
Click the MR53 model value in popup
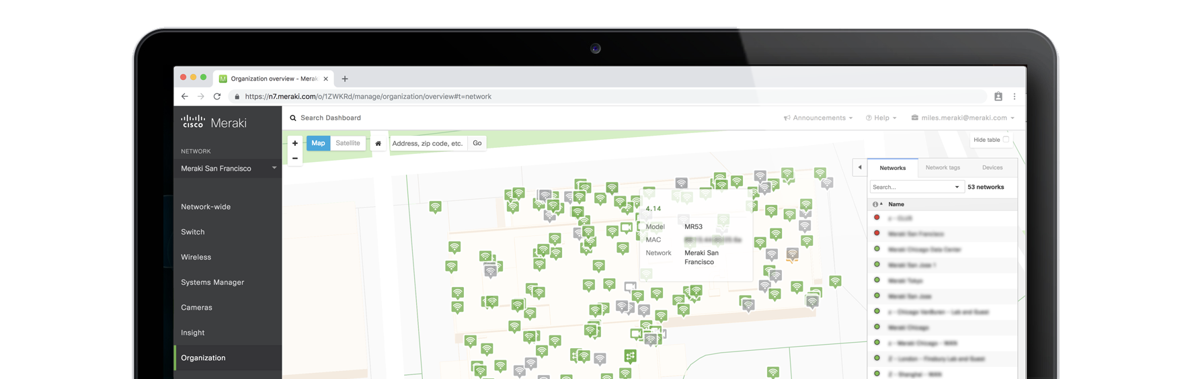click(x=693, y=227)
